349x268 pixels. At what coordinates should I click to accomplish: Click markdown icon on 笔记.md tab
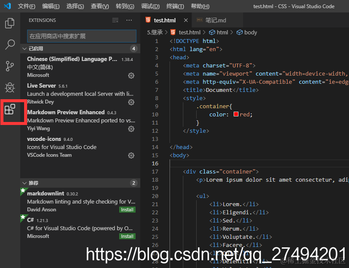(199, 20)
